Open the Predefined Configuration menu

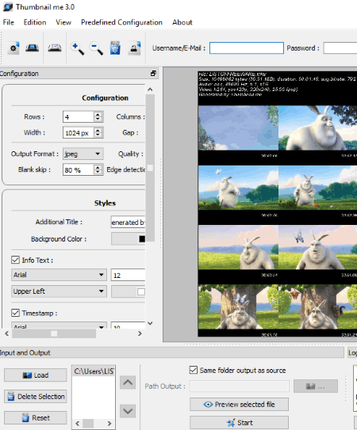pos(121,22)
